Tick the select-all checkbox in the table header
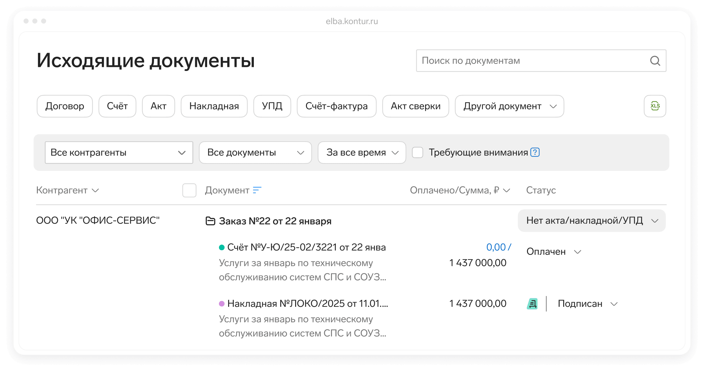Viewport: 704px width, 371px height. click(x=189, y=190)
